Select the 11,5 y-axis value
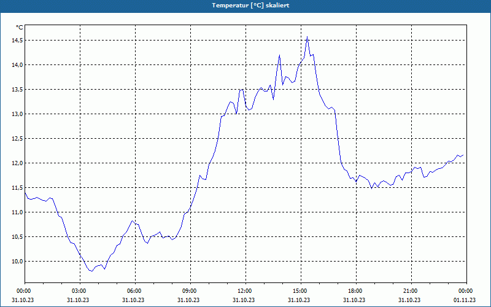 click(18, 188)
